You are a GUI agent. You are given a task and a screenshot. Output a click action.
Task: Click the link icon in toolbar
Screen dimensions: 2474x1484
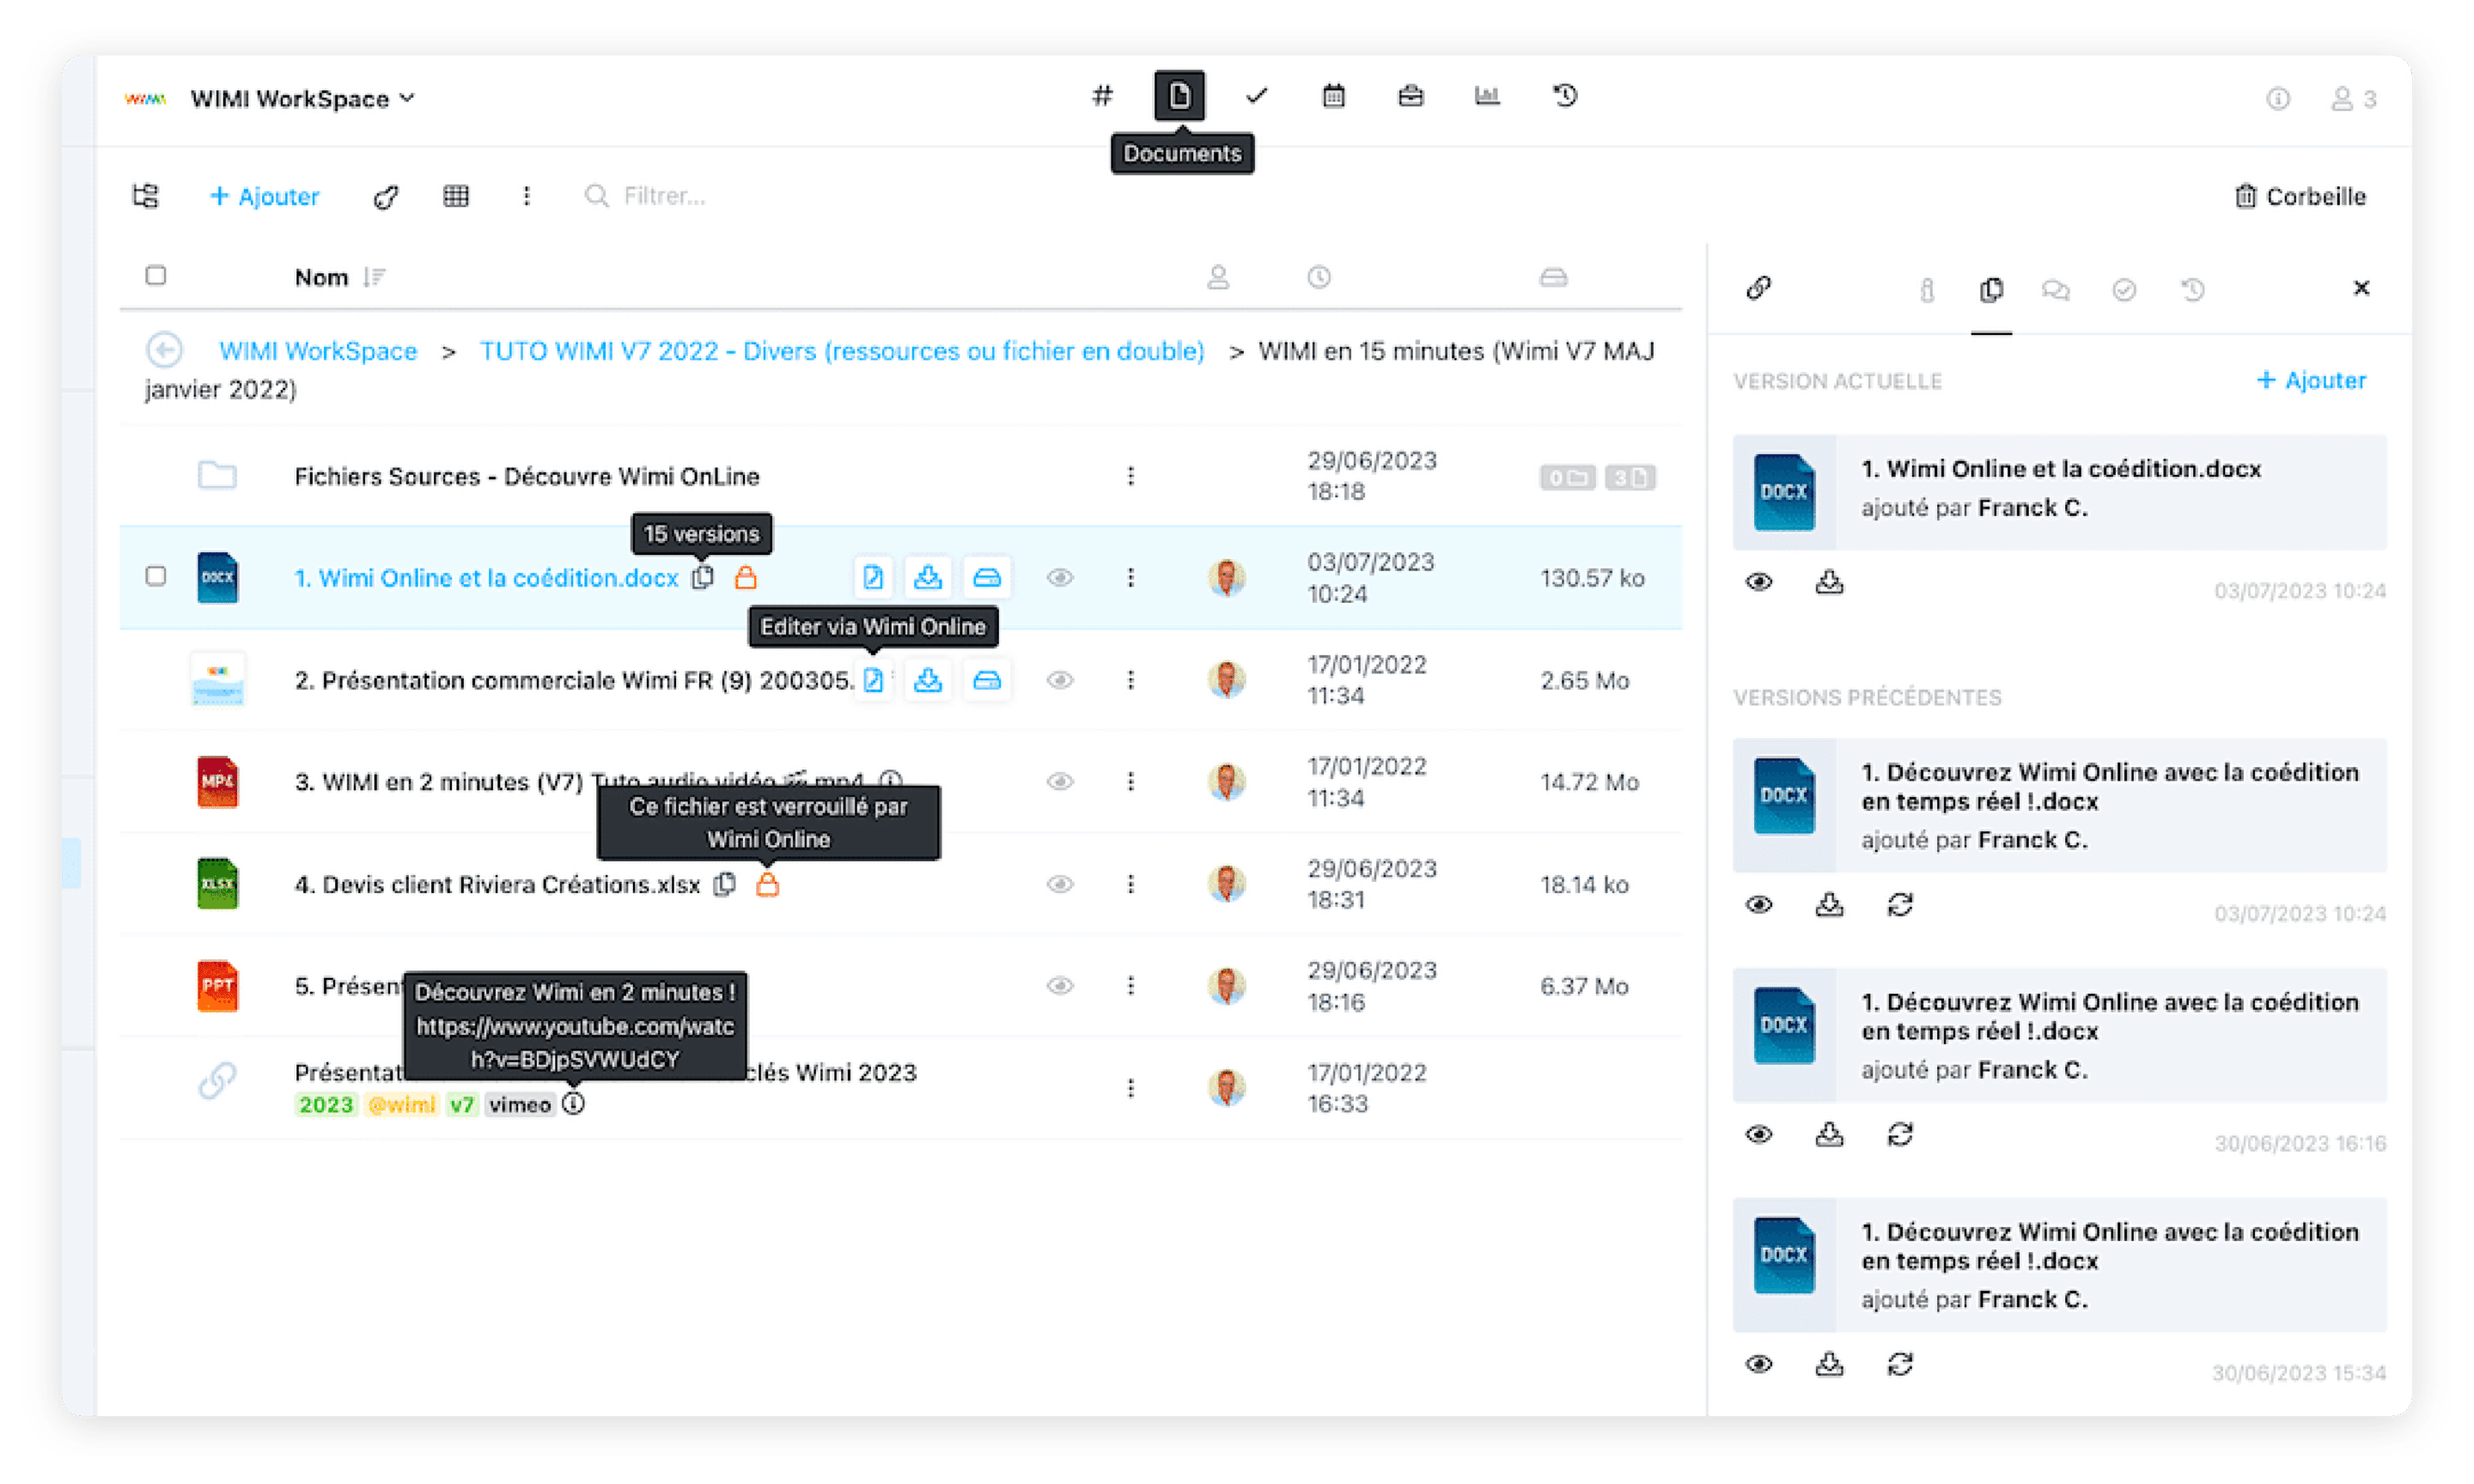click(x=386, y=196)
